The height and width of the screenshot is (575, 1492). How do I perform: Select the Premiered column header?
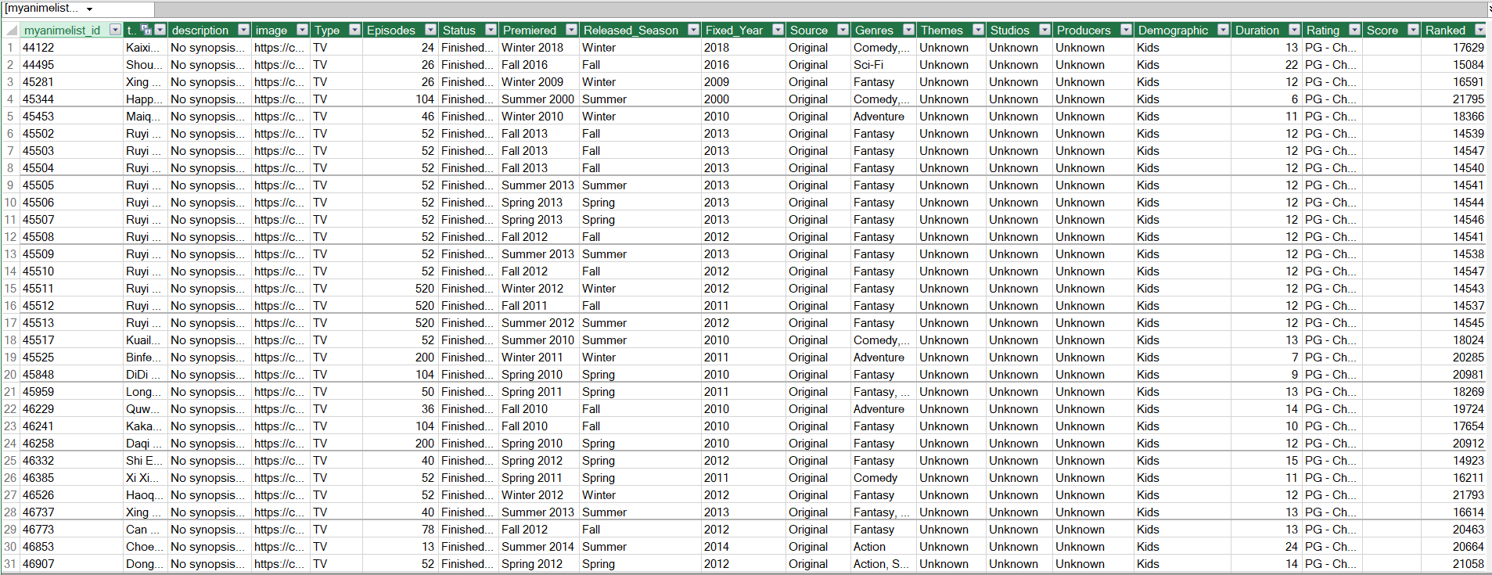(530, 30)
